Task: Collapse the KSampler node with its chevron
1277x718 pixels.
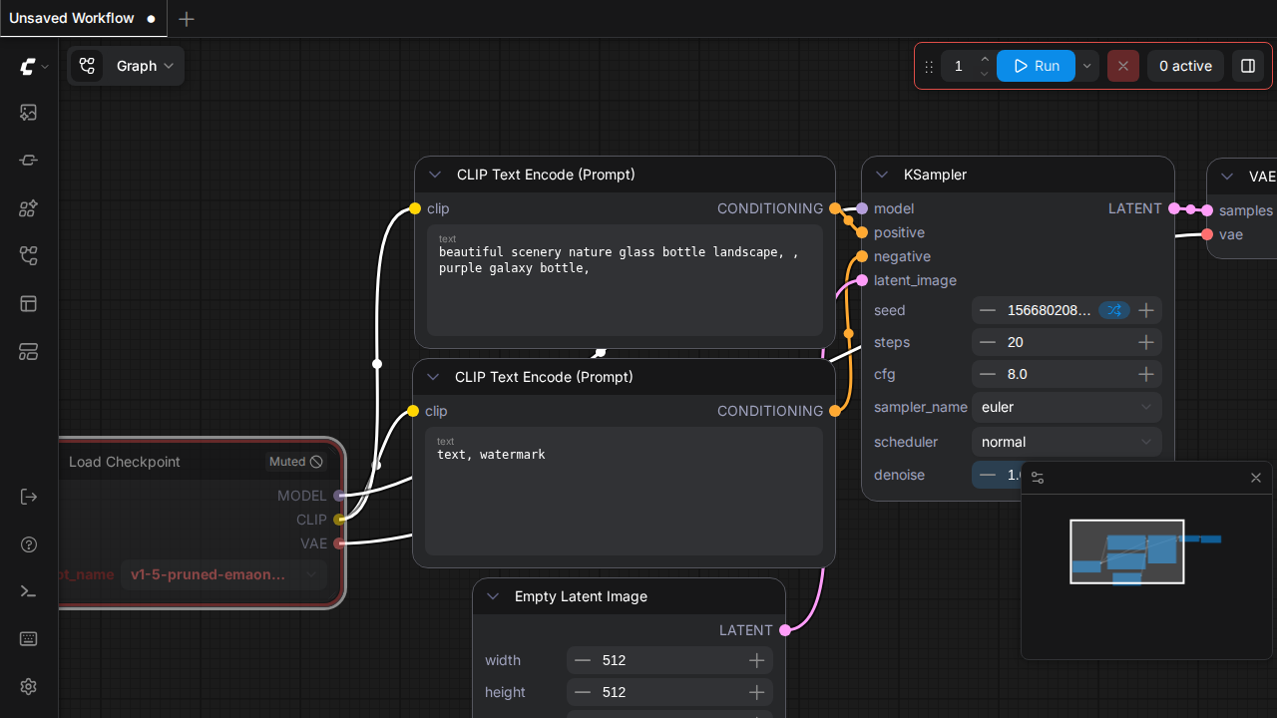Action: tap(882, 175)
